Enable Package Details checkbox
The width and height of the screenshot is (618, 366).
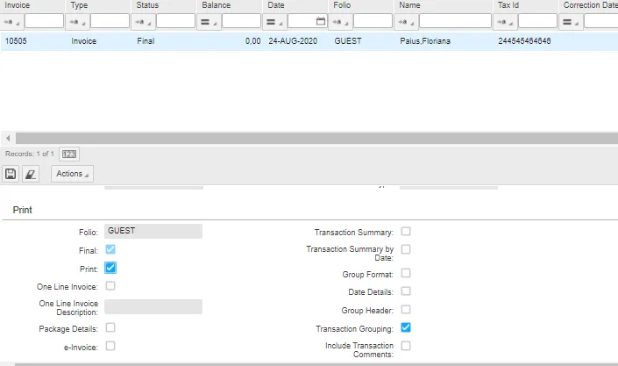click(x=110, y=327)
